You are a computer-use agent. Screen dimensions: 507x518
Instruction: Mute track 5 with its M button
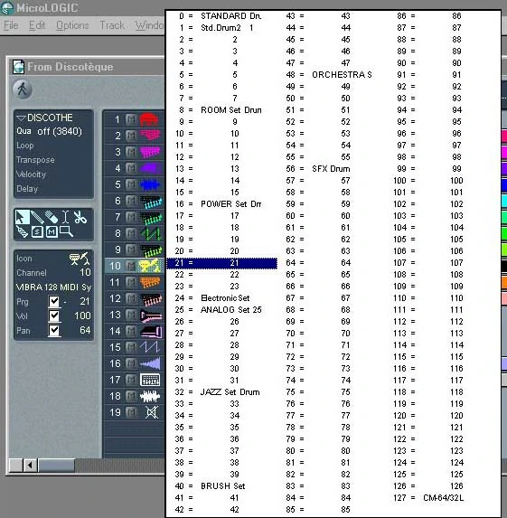[x=131, y=184]
